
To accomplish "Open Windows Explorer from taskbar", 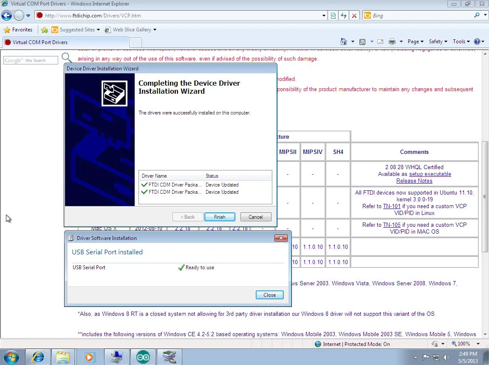I will click(63, 357).
